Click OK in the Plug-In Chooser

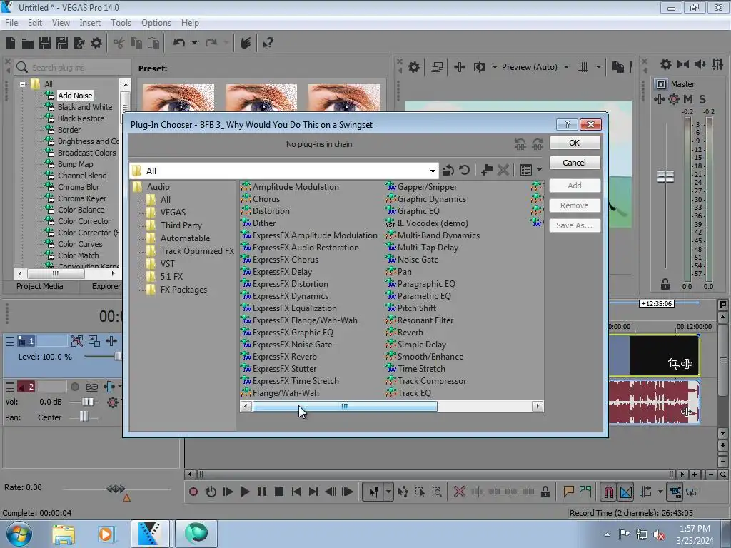tap(575, 143)
